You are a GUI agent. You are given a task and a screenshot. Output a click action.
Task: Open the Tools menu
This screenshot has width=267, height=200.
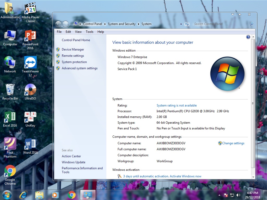[90, 32]
